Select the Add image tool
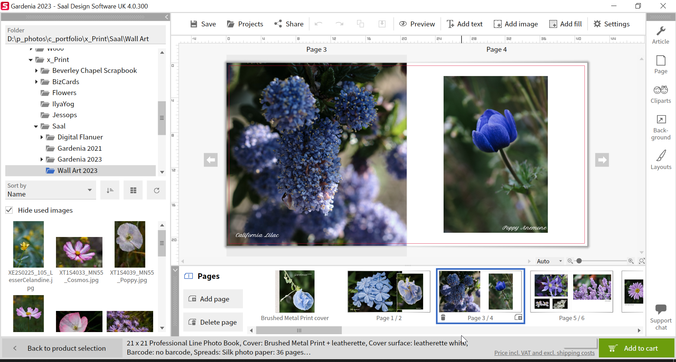This screenshot has width=676, height=362. (516, 24)
